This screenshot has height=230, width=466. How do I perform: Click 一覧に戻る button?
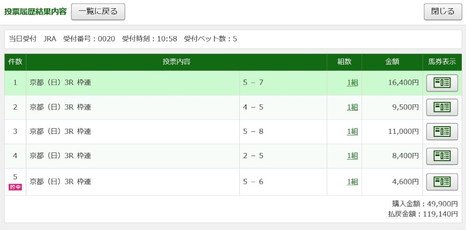point(98,12)
